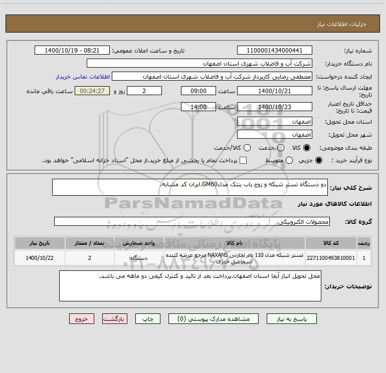The image size is (386, 373).
Task: Click the response deadline date 1400/10/21 field
Action: (x=275, y=91)
